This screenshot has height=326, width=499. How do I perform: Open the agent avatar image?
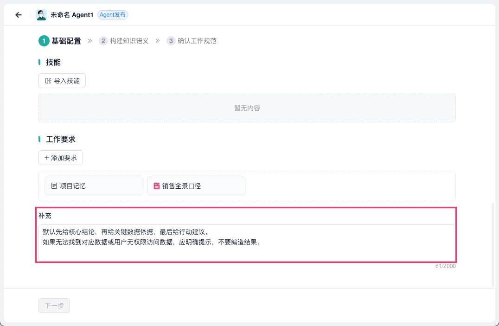pyautogui.click(x=41, y=15)
